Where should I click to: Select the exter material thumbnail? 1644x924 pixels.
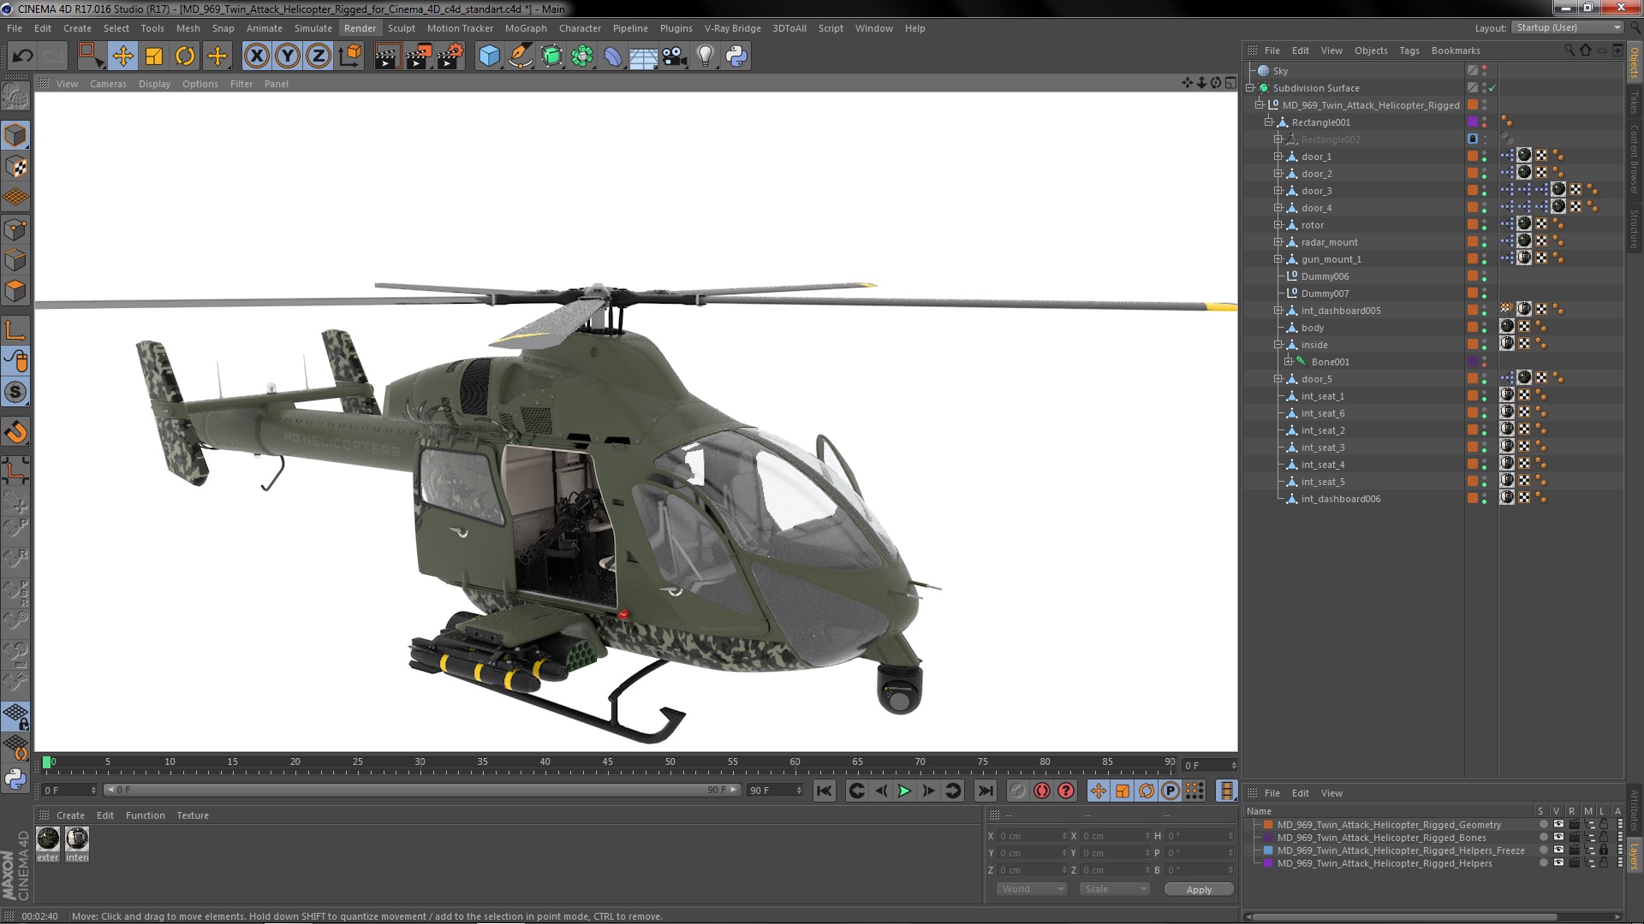tap(48, 839)
